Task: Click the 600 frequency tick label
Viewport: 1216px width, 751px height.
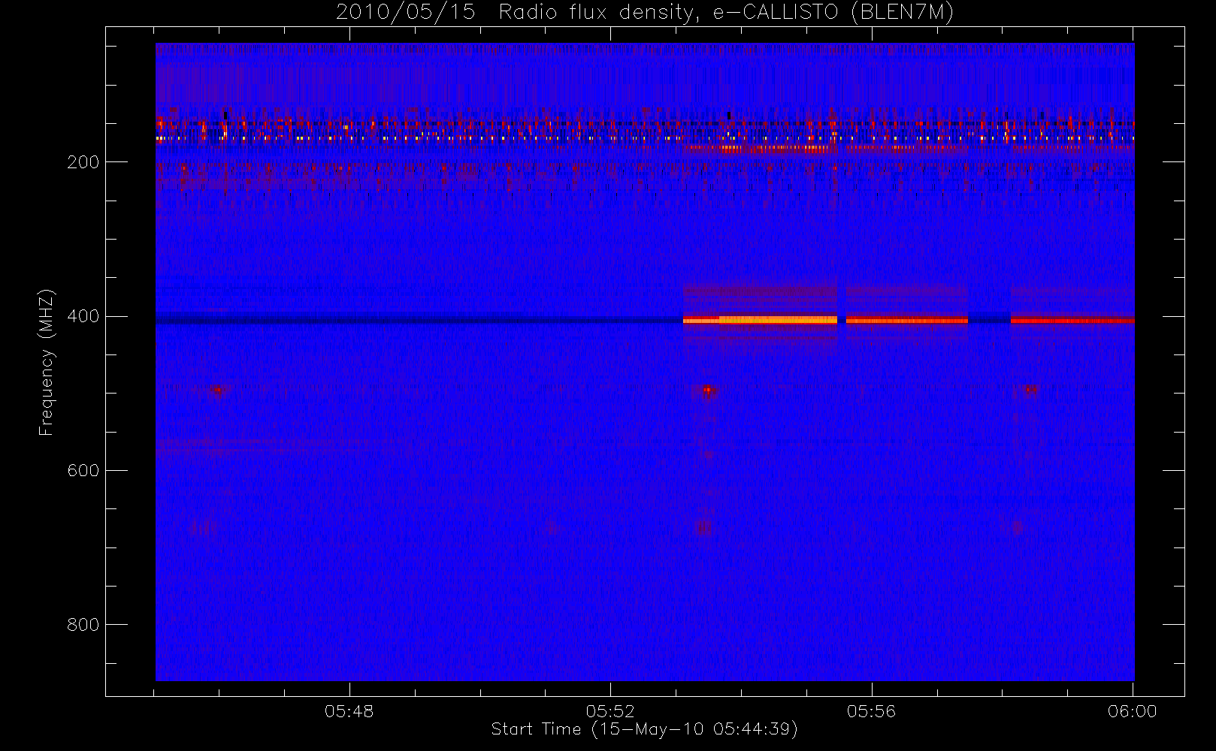Action: [83, 470]
